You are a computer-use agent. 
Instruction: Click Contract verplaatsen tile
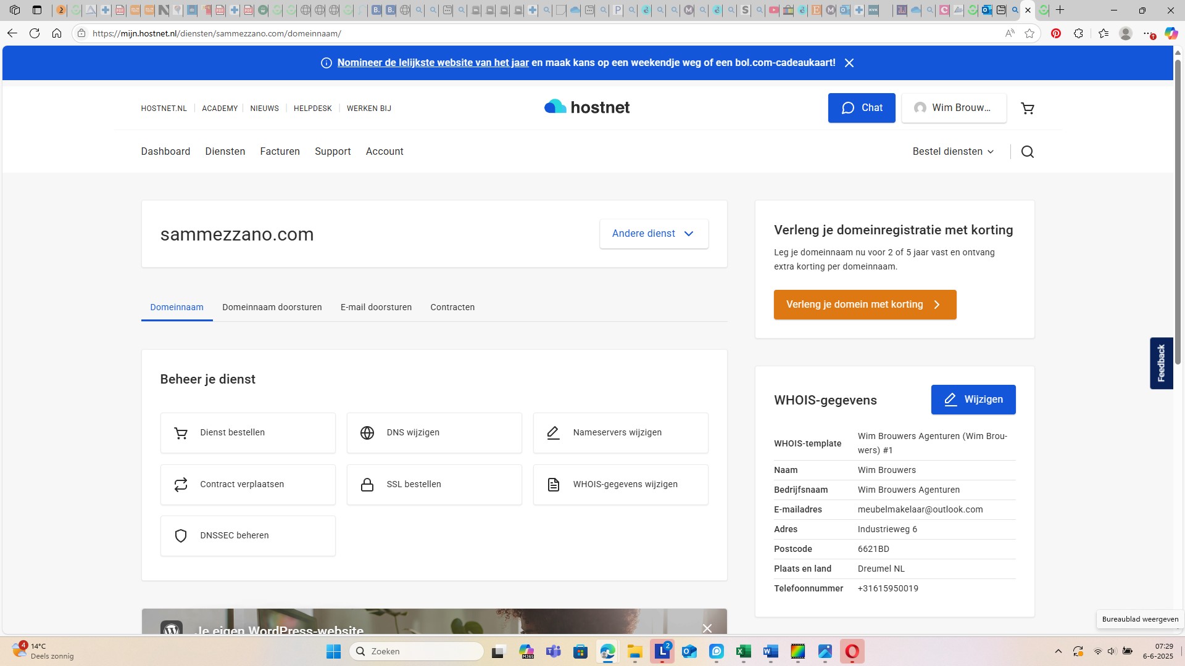(248, 485)
